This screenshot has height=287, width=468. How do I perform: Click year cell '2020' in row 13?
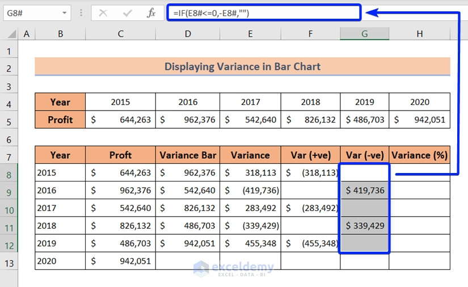pos(60,261)
